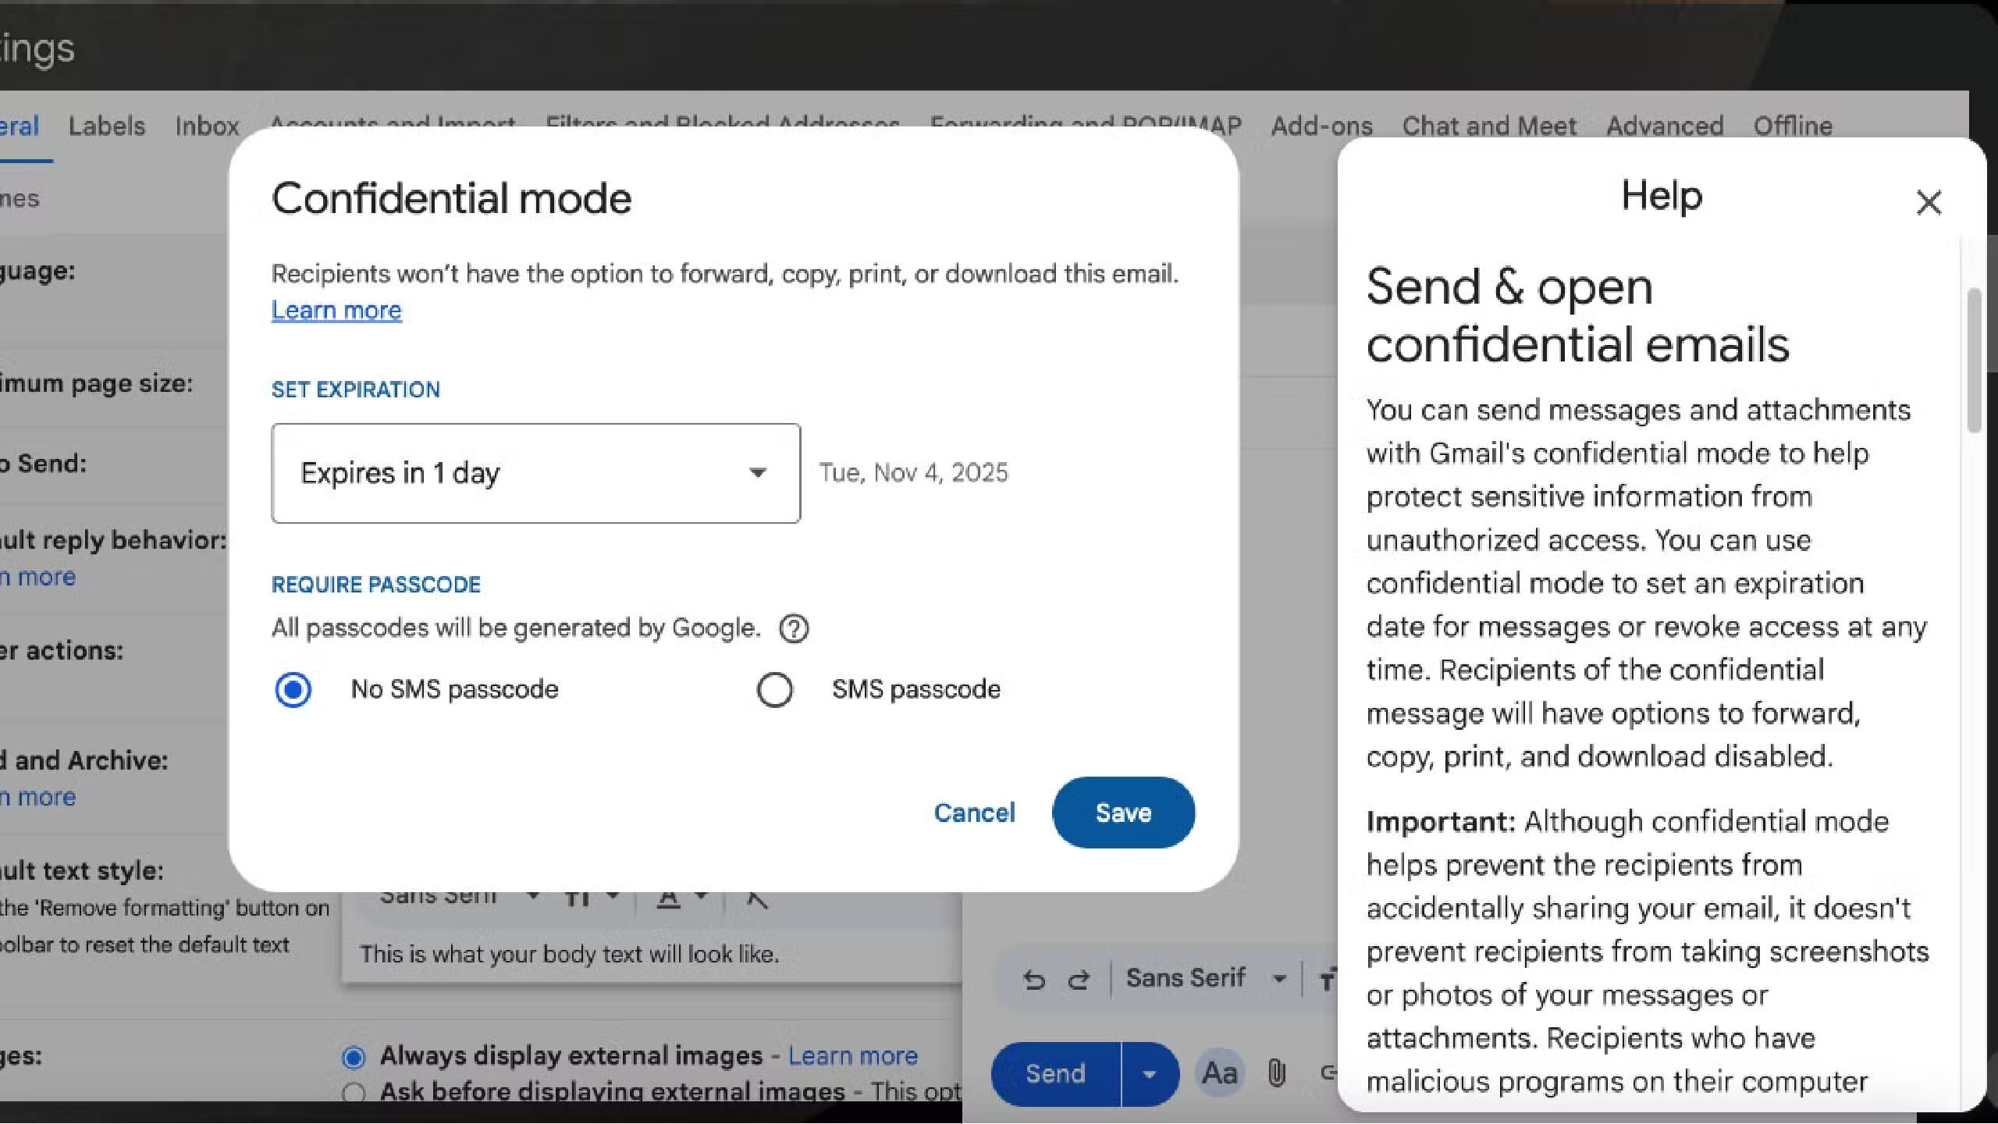Toggle the Aa formatting options icon
Image resolution: width=1998 pixels, height=1124 pixels.
point(1219,1073)
